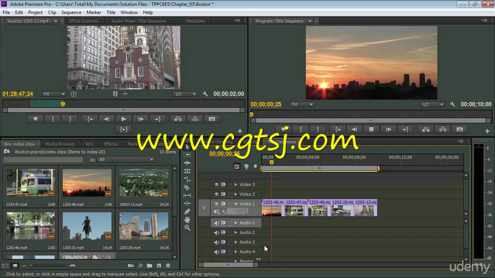The width and height of the screenshot is (495, 278).
Task: Select 1203-32.mp4 statue thumbnail
Action: pyautogui.click(x=87, y=226)
